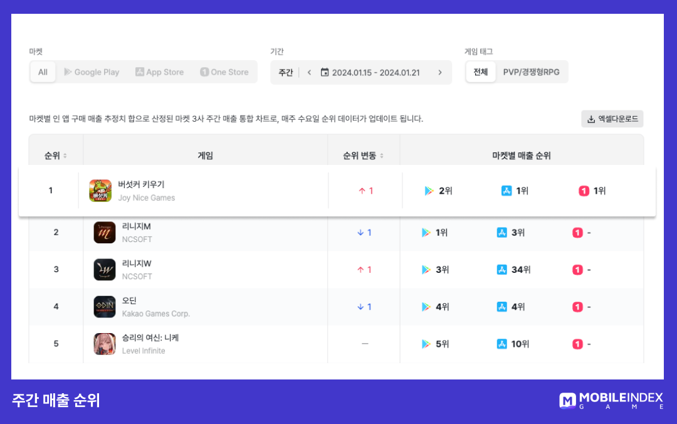677x424 pixels.
Task: Click NCSOFT publisher under 리니지M
Action: 137,240
